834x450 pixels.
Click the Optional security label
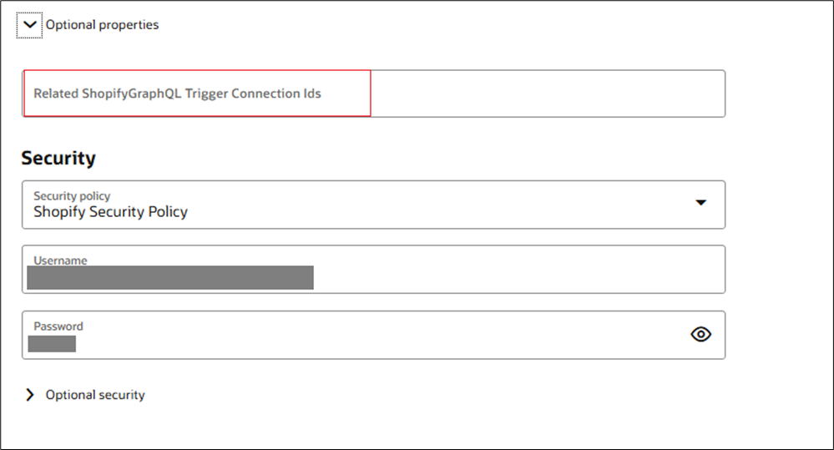tap(95, 395)
